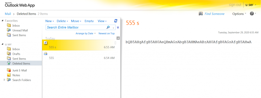Select the Notes folder icon
Viewport: 261px width, 98px height.
9,75
